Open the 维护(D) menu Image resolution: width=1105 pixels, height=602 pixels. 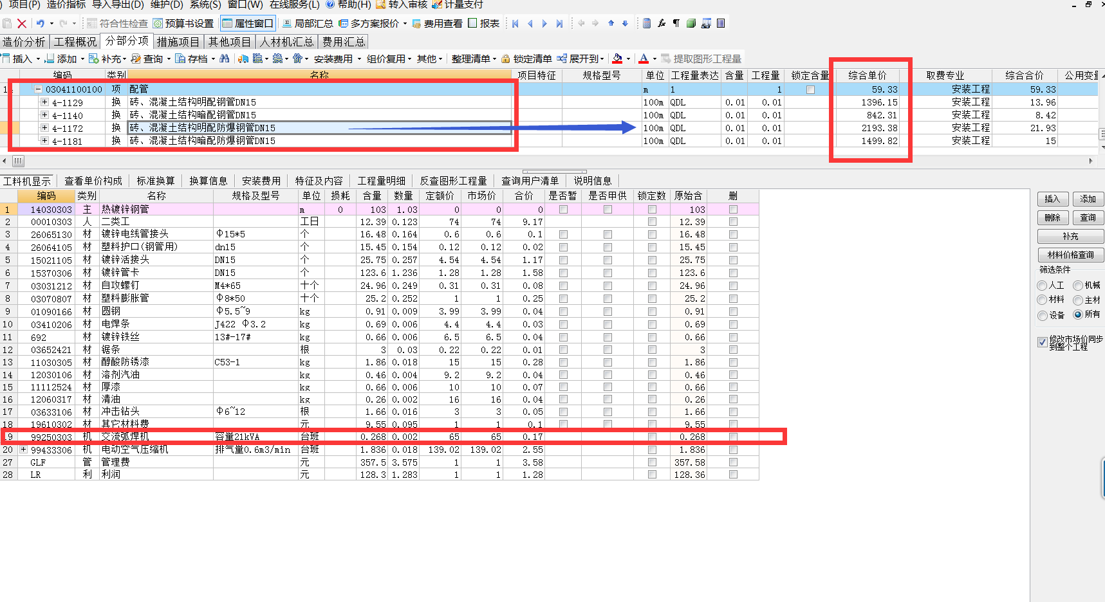tap(167, 5)
